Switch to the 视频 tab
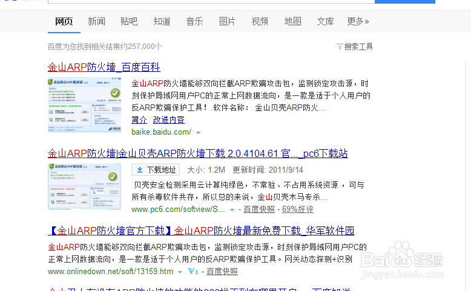 [260, 21]
